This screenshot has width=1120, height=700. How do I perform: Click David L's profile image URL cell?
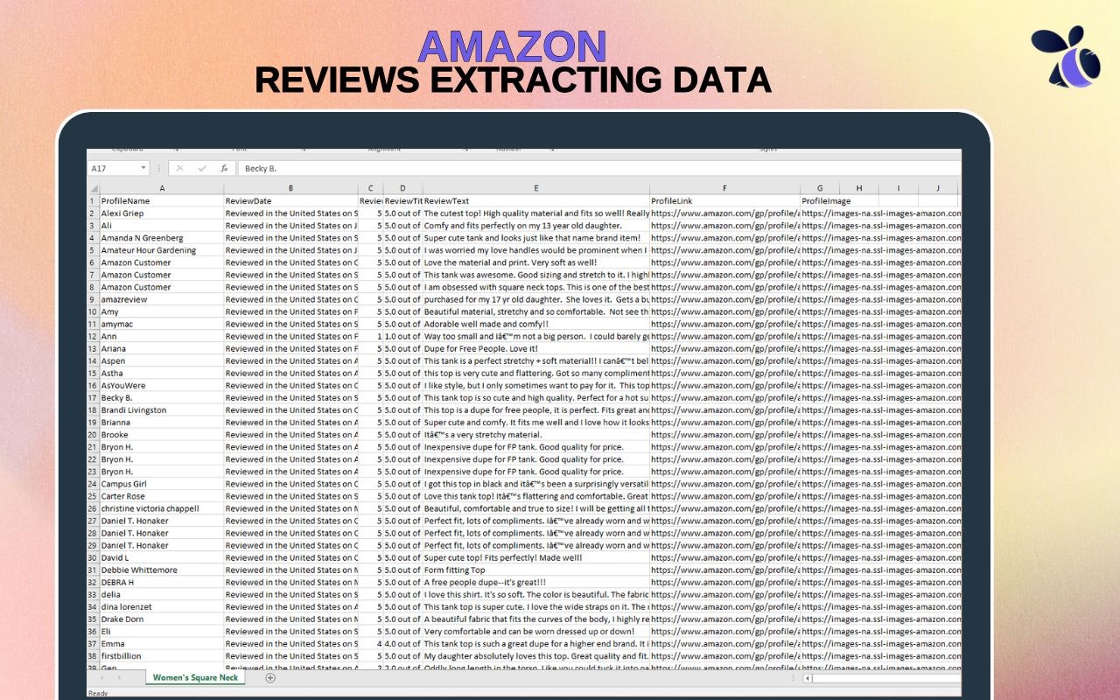tap(881, 557)
